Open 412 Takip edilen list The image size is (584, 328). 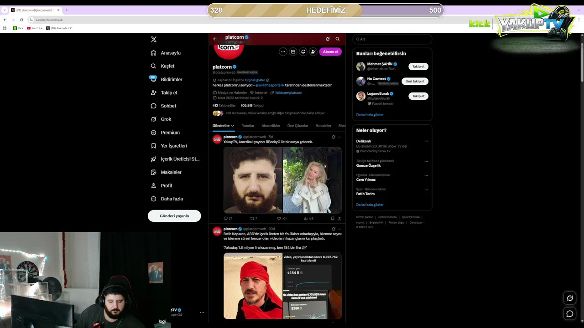point(224,105)
